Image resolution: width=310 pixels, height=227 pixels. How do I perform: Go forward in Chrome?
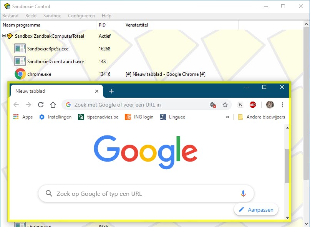pyautogui.click(x=28, y=105)
